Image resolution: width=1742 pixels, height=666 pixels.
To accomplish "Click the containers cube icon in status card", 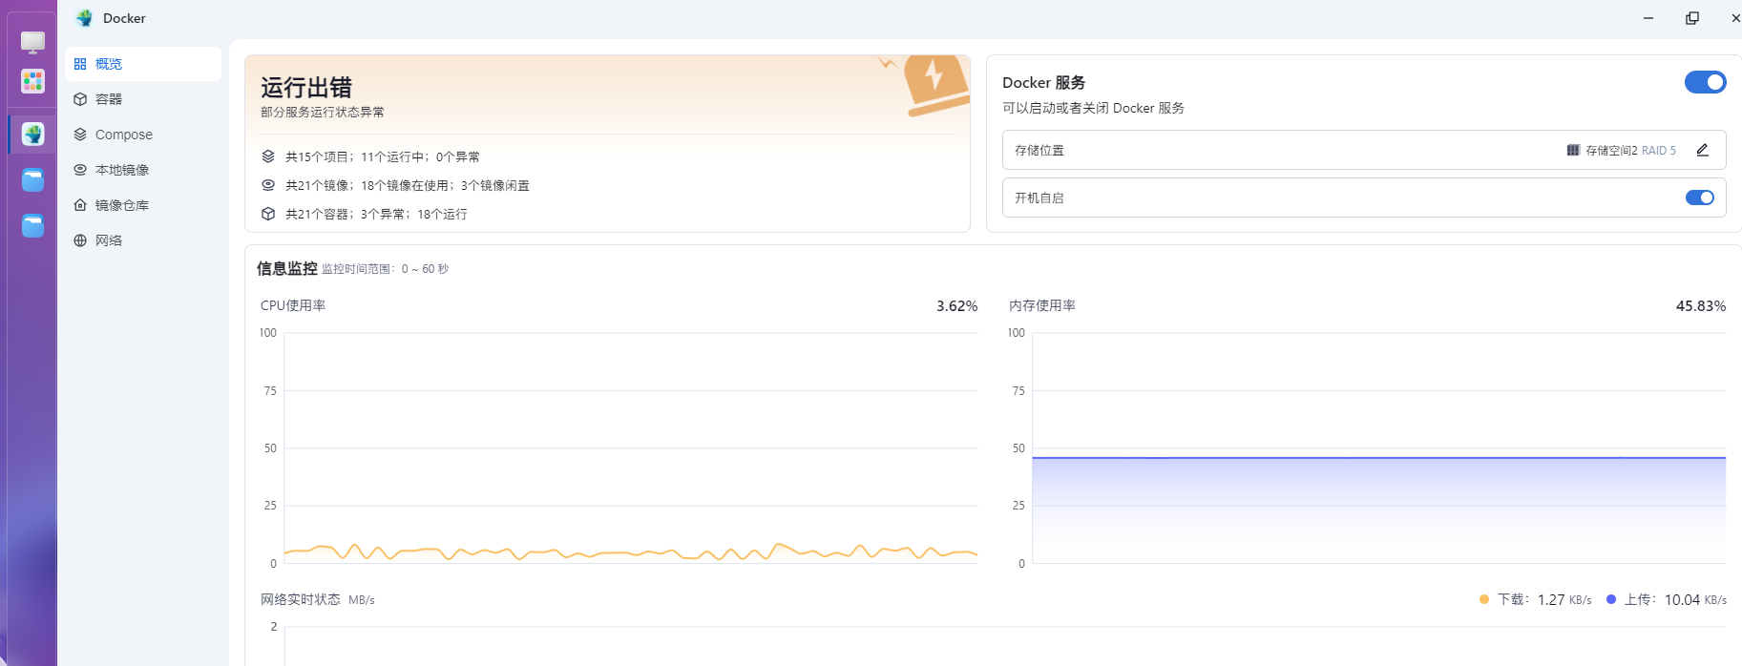I will click(268, 214).
